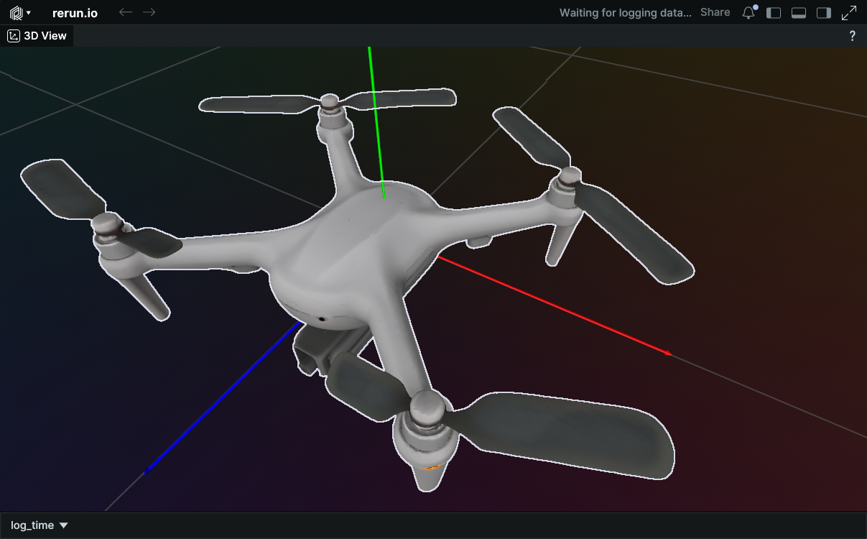Image resolution: width=867 pixels, height=539 pixels.
Task: Click the Waiting for logging data status
Action: tap(625, 13)
